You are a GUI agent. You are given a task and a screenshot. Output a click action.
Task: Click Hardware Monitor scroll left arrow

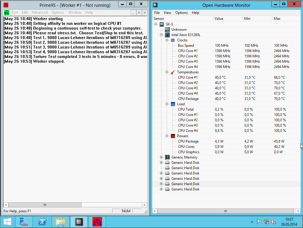tap(155, 211)
